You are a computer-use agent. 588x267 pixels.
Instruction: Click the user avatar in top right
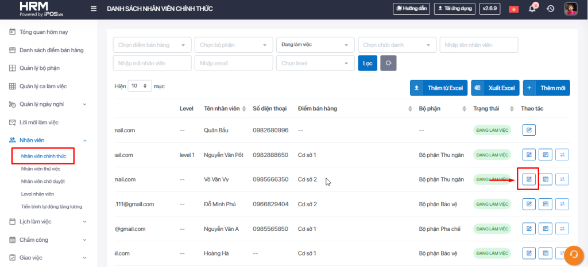click(x=570, y=9)
